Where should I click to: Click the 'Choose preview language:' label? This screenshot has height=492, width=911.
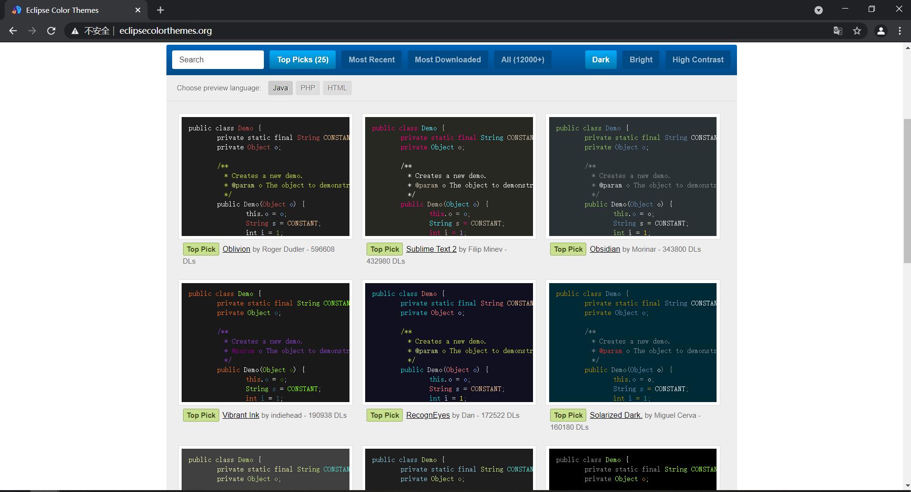click(219, 88)
